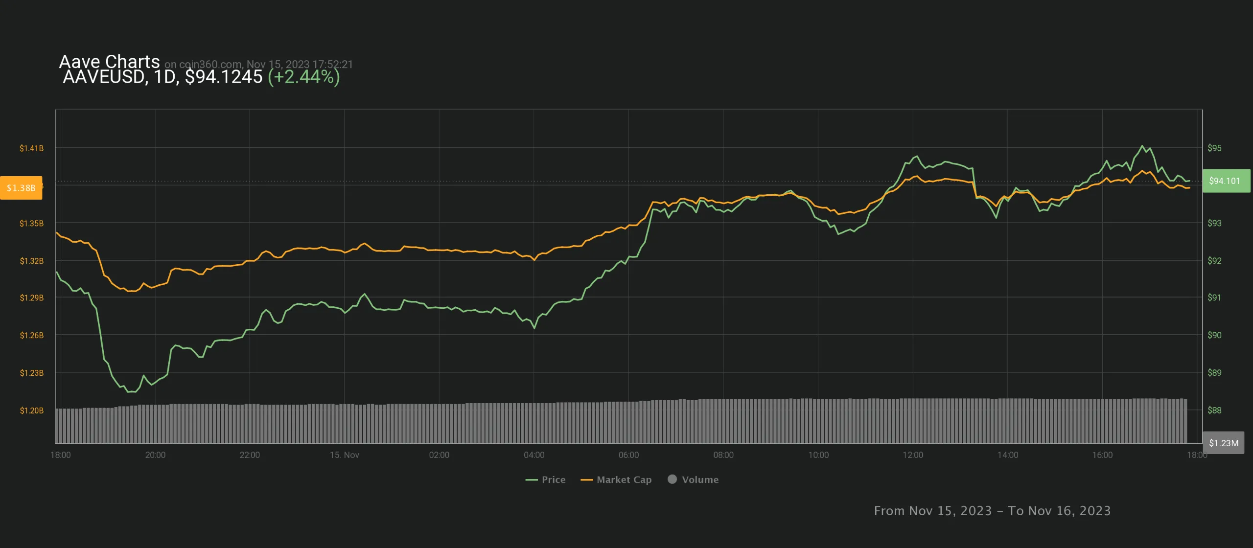Click the $1.23M gray volume tag
The width and height of the screenshot is (1253, 548).
pos(1223,443)
